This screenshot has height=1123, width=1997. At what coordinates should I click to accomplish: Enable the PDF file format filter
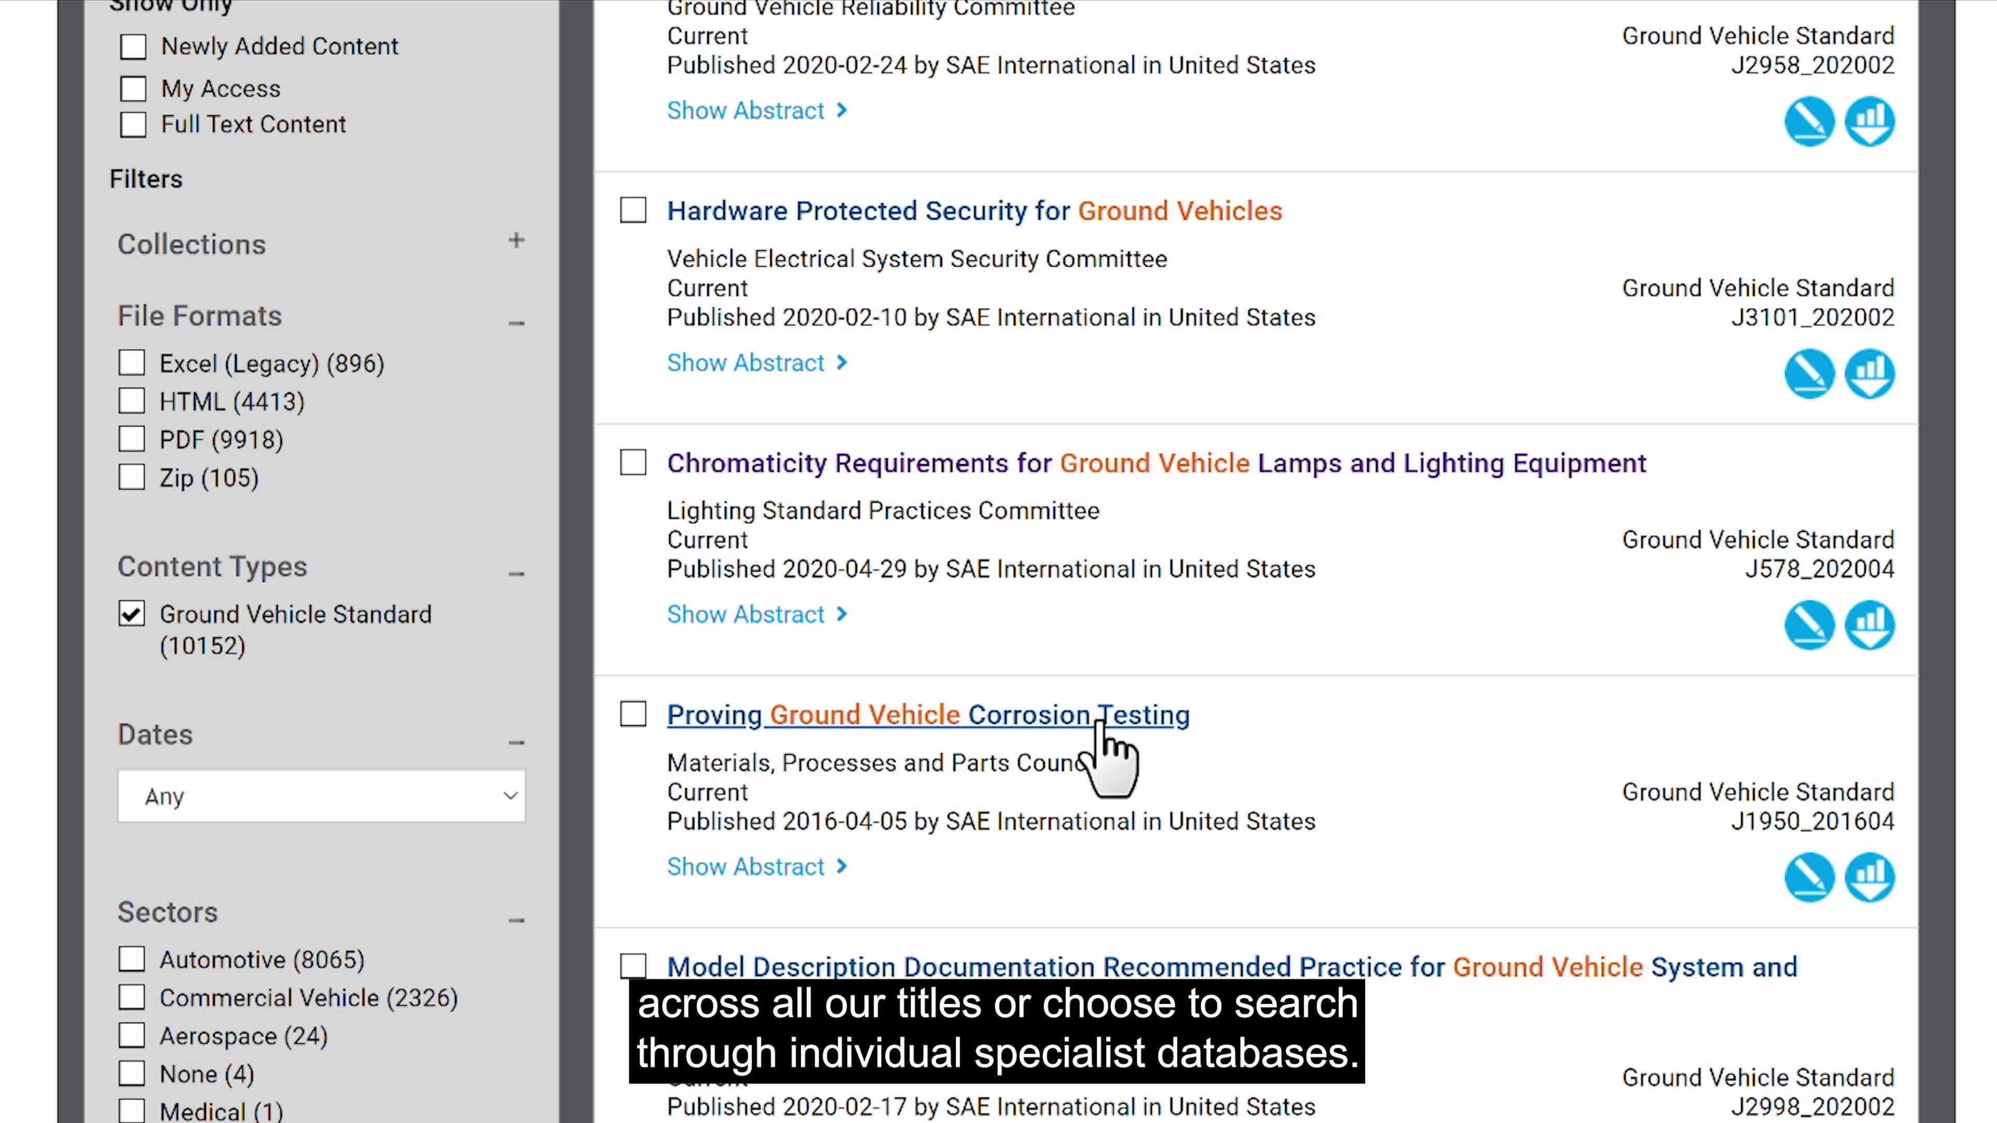tap(132, 439)
